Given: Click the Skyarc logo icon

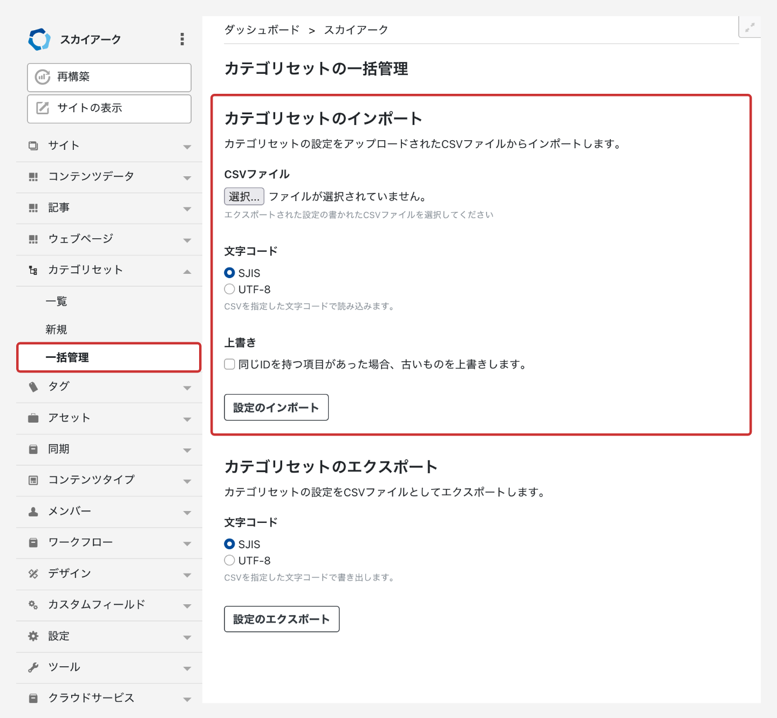Looking at the screenshot, I should point(39,39).
